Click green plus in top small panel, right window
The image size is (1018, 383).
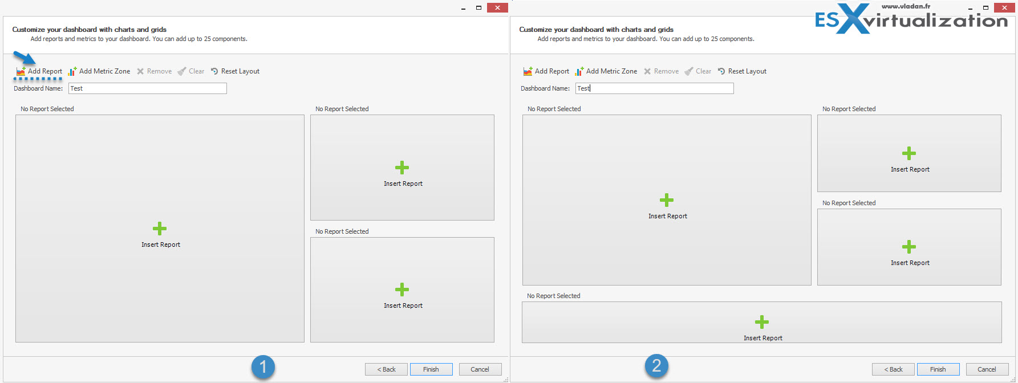click(909, 153)
